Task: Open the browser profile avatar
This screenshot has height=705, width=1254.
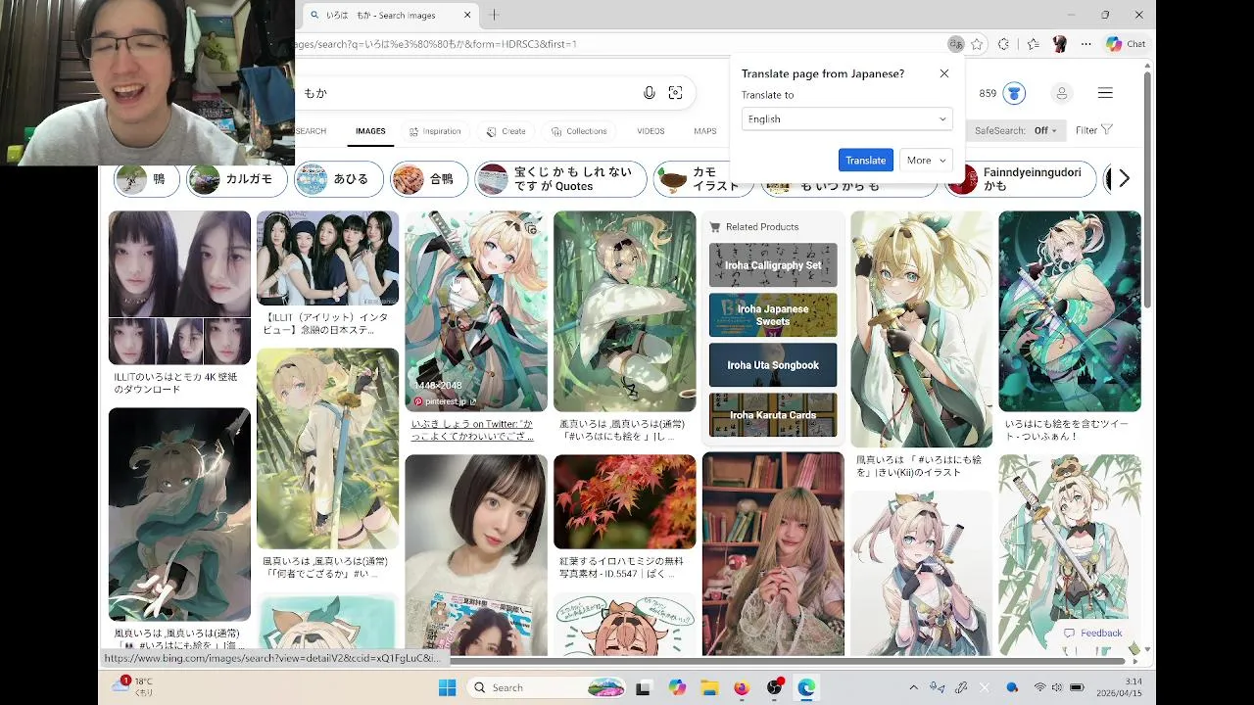Action: (x=1059, y=44)
